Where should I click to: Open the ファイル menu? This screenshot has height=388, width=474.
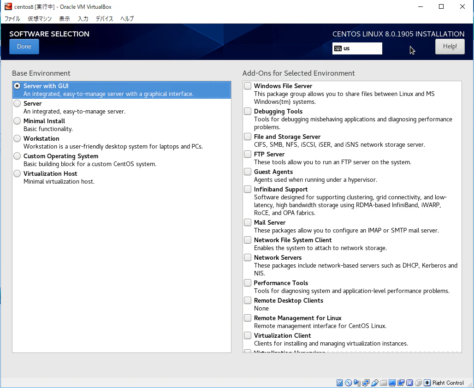[x=12, y=19]
